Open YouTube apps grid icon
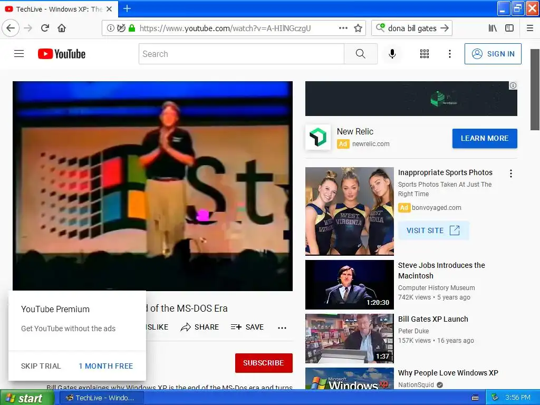Image resolution: width=540 pixels, height=405 pixels. click(425, 54)
